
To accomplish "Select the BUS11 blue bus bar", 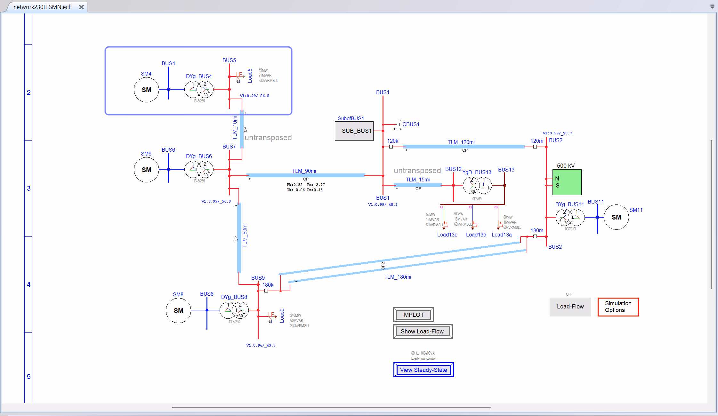I will (x=597, y=219).
